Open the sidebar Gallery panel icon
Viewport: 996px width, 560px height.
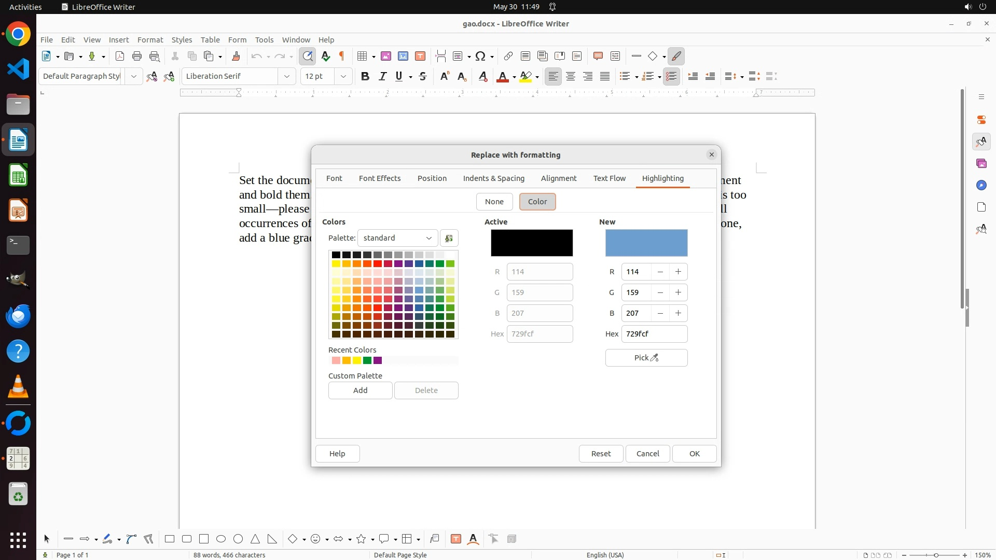pyautogui.click(x=981, y=163)
